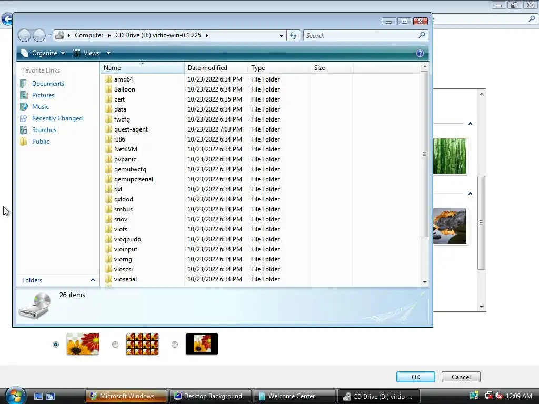Click Documents icon in Favorite Links
The height and width of the screenshot is (404, 539).
point(24,84)
